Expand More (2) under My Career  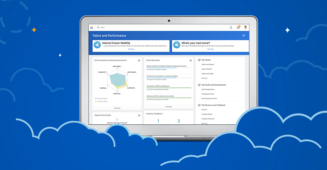click(x=204, y=78)
